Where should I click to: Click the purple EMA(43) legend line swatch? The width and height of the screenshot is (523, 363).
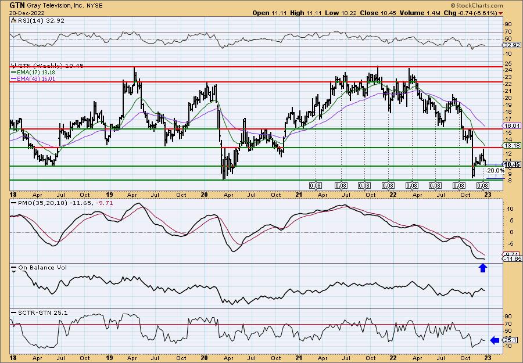[x=14, y=78]
